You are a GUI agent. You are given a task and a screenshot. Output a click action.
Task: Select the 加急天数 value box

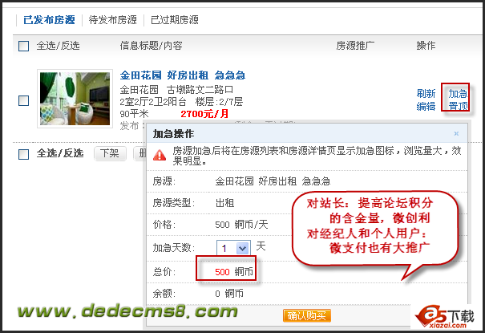click(233, 248)
